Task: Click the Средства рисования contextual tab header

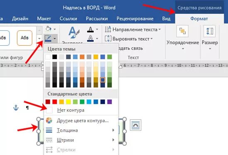Action: [x=199, y=7]
